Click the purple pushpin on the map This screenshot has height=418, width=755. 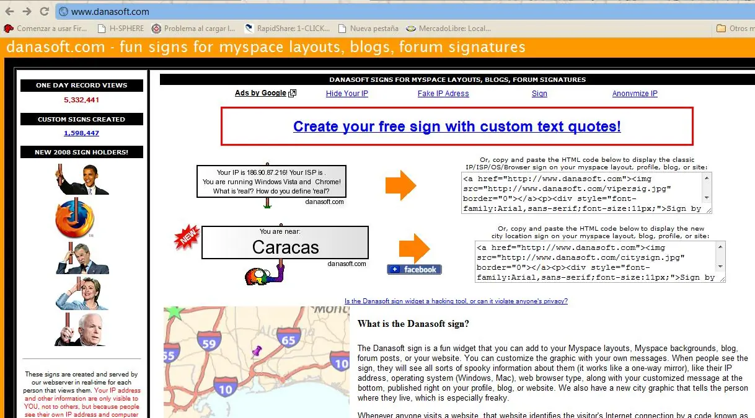(256, 351)
